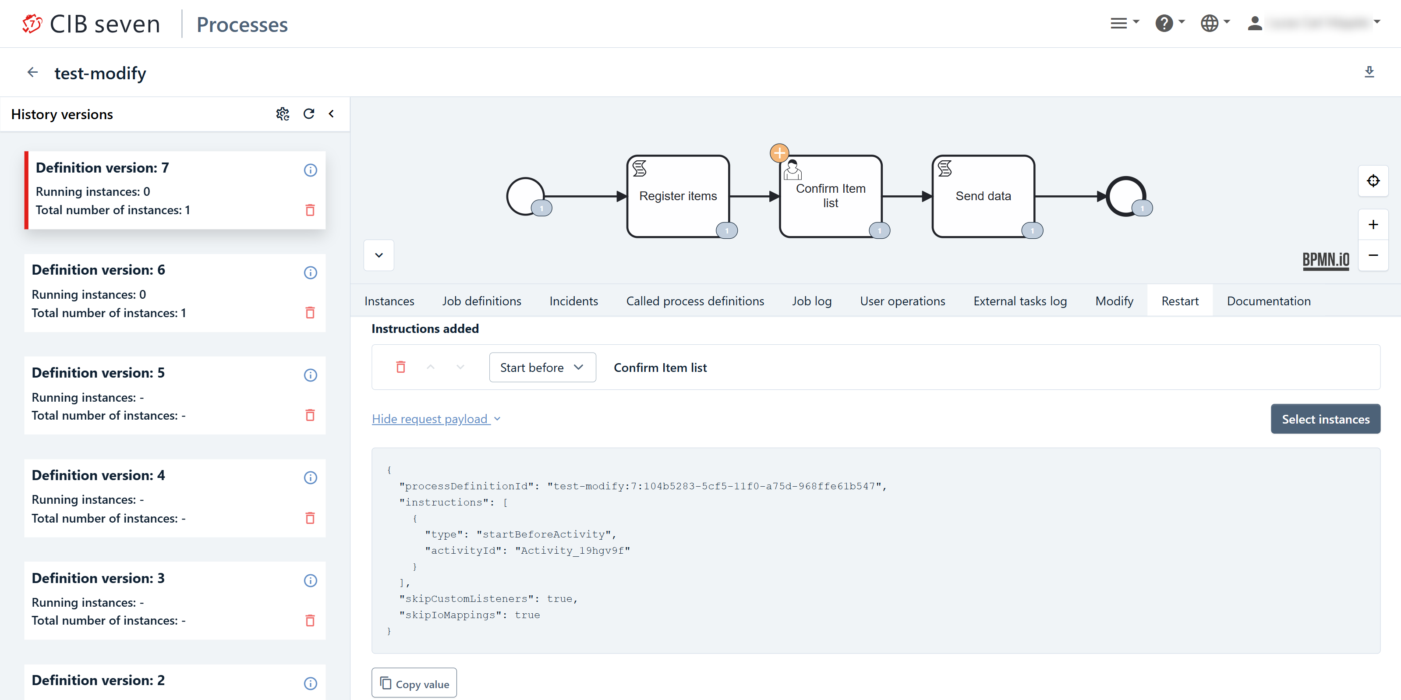Zoom in the BPMN diagram
Viewport: 1401px width, 700px height.
[1373, 225]
